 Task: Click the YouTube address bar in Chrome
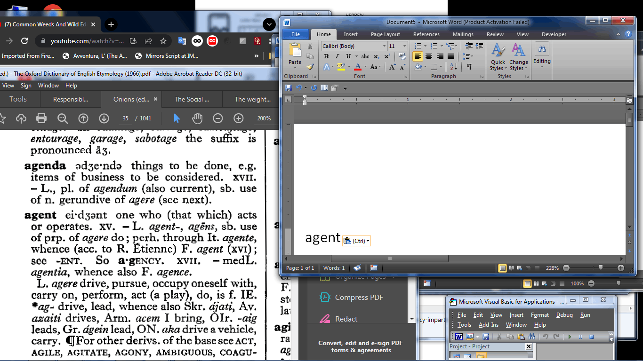(x=87, y=41)
